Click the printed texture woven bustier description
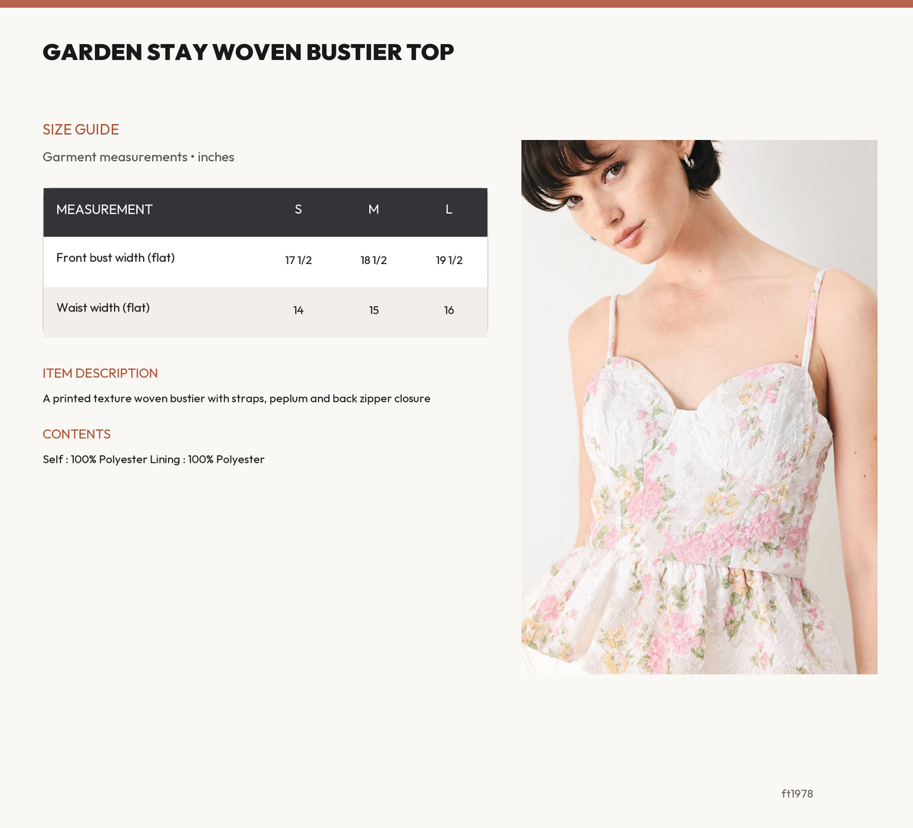 coord(237,399)
